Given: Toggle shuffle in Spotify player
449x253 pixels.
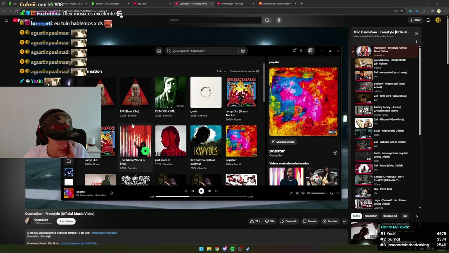Looking at the screenshot, I should point(186,191).
